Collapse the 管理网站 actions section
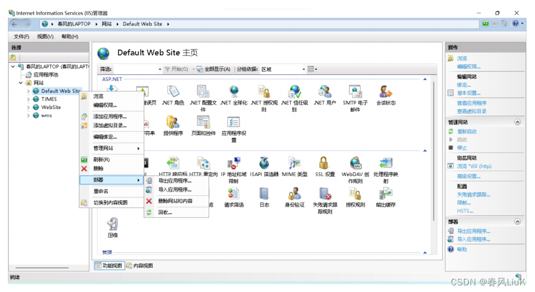This screenshot has width=535, height=292. [x=517, y=122]
